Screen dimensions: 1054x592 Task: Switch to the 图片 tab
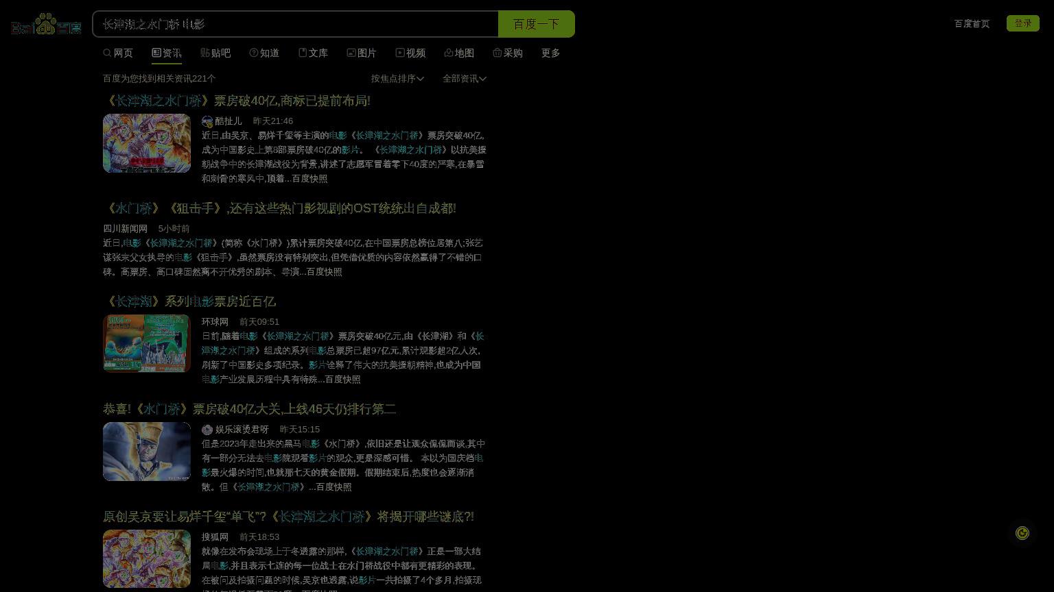[x=362, y=53]
